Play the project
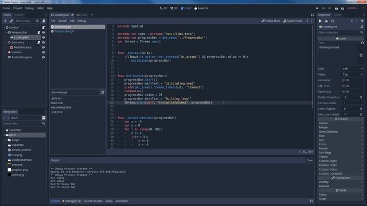The width and height of the screenshot is (367, 206). (317, 8)
